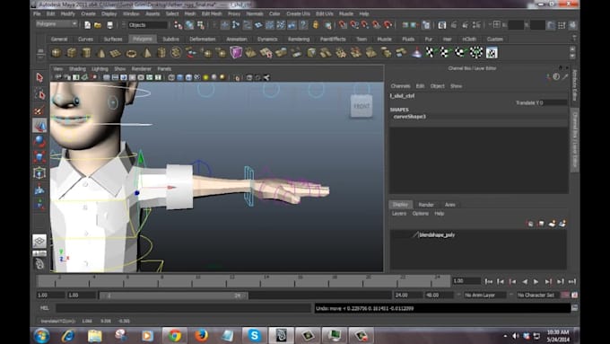Go to end of playback range
This screenshot has width=610, height=344.
pos(572,281)
